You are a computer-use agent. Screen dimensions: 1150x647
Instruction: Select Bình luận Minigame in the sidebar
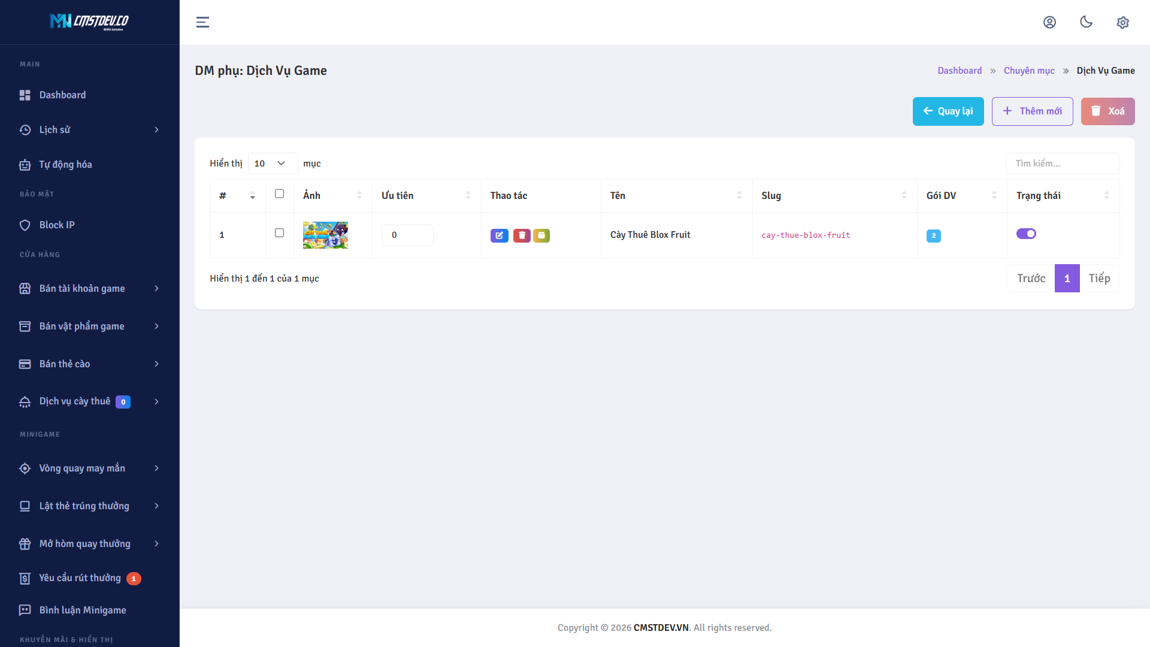pyautogui.click(x=82, y=610)
